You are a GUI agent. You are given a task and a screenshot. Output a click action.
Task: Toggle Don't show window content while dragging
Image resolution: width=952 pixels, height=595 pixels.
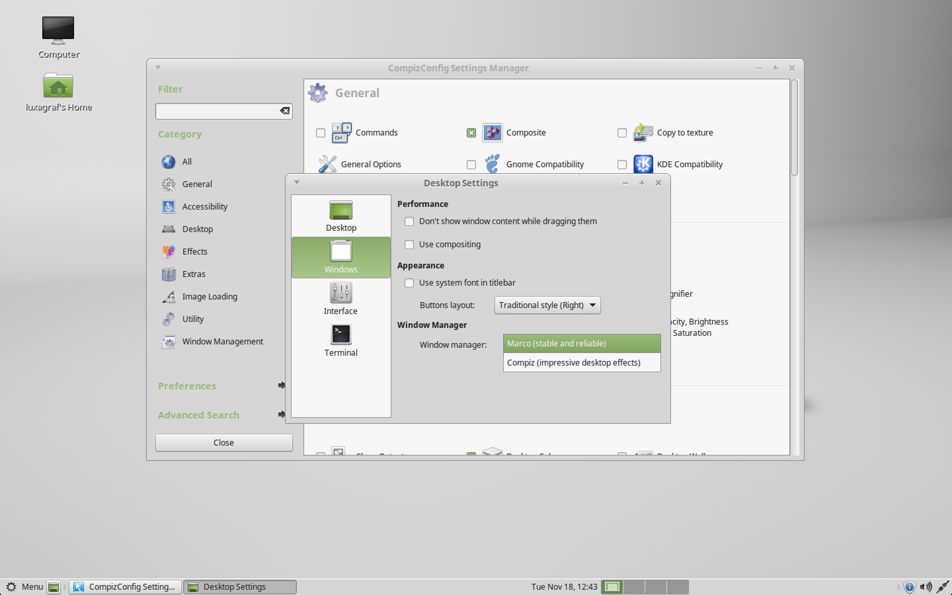(x=409, y=221)
